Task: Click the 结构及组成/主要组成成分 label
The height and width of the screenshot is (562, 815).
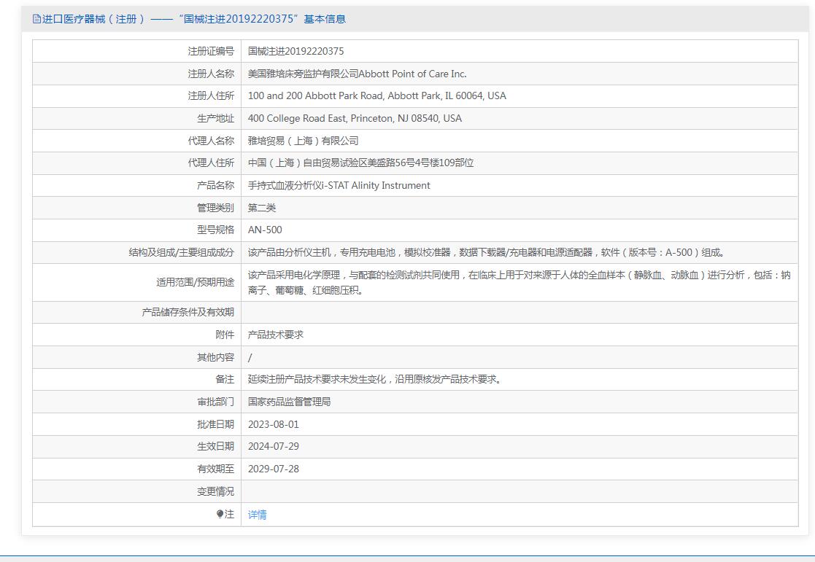Action: (182, 252)
